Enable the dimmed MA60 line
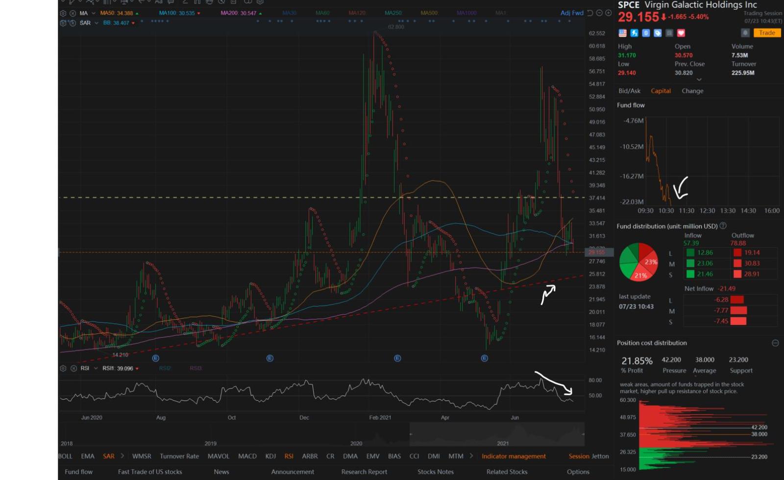 pyautogui.click(x=322, y=13)
